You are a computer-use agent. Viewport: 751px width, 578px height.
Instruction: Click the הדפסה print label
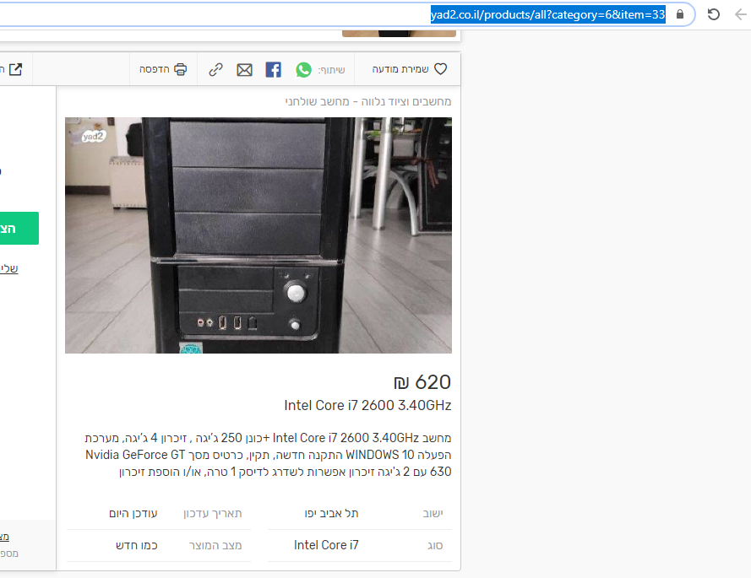(155, 69)
